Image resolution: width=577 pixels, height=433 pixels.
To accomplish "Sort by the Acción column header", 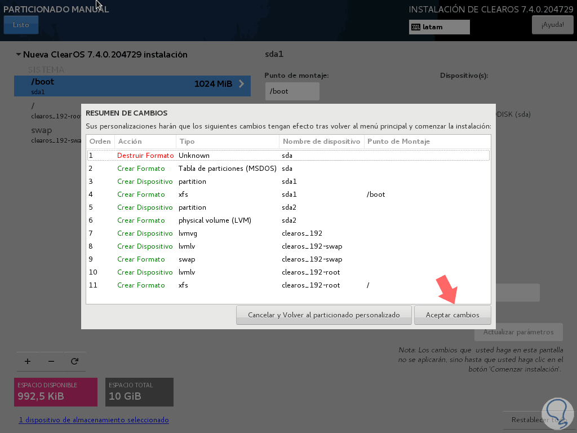I will coord(145,142).
